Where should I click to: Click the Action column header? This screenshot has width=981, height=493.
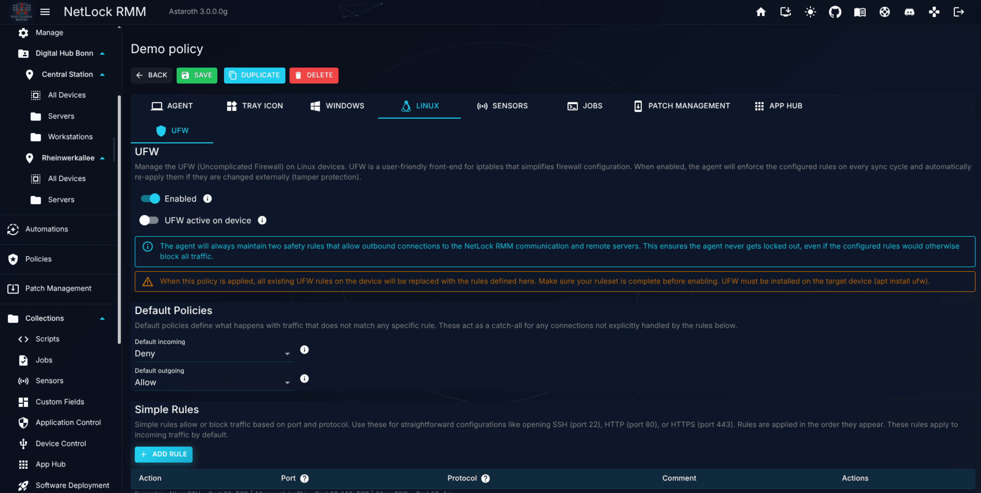coord(150,478)
